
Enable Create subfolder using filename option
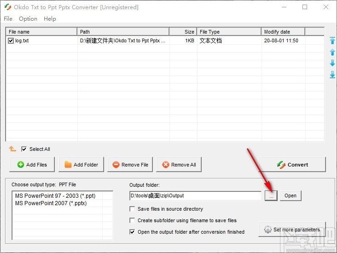[x=132, y=220]
